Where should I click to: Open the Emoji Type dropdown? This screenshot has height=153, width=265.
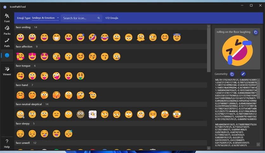tap(45, 18)
